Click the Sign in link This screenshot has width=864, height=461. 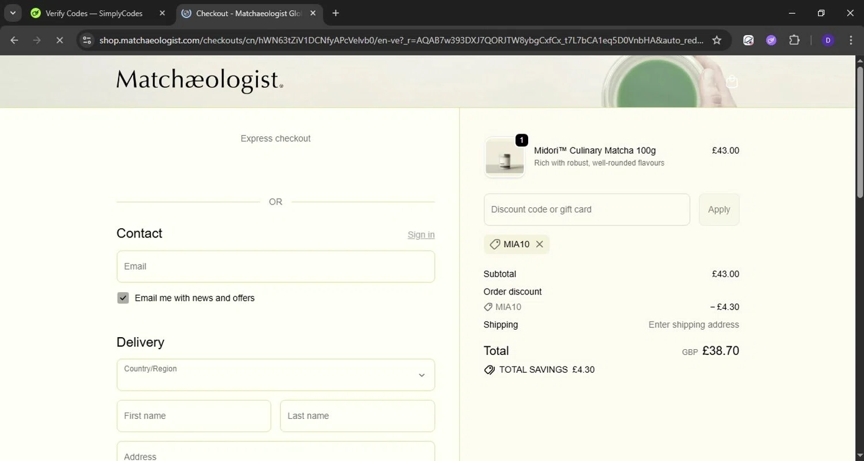click(x=421, y=235)
